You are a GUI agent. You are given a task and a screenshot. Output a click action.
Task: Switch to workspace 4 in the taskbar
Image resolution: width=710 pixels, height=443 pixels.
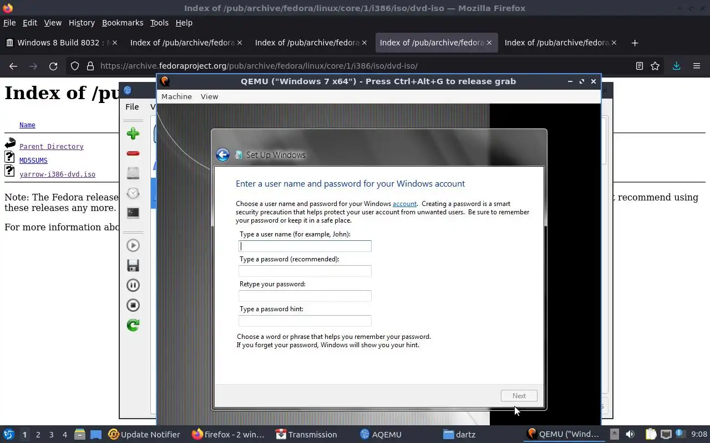(64, 435)
